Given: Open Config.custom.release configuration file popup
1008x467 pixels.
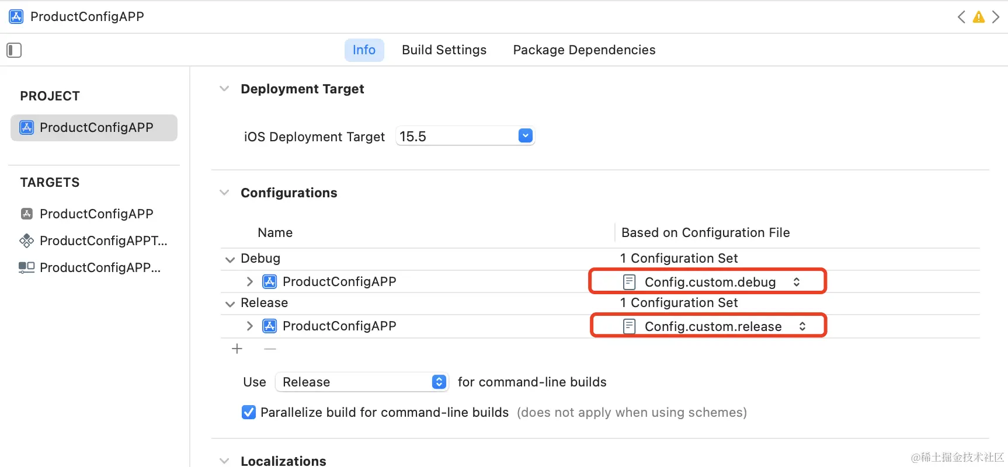Looking at the screenshot, I should 712,326.
